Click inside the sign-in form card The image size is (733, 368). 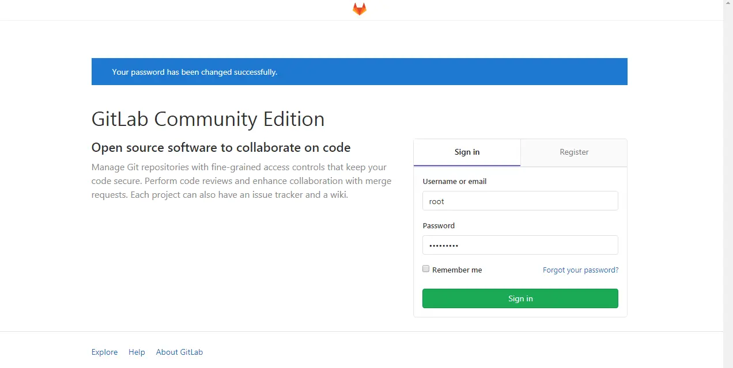click(519, 227)
